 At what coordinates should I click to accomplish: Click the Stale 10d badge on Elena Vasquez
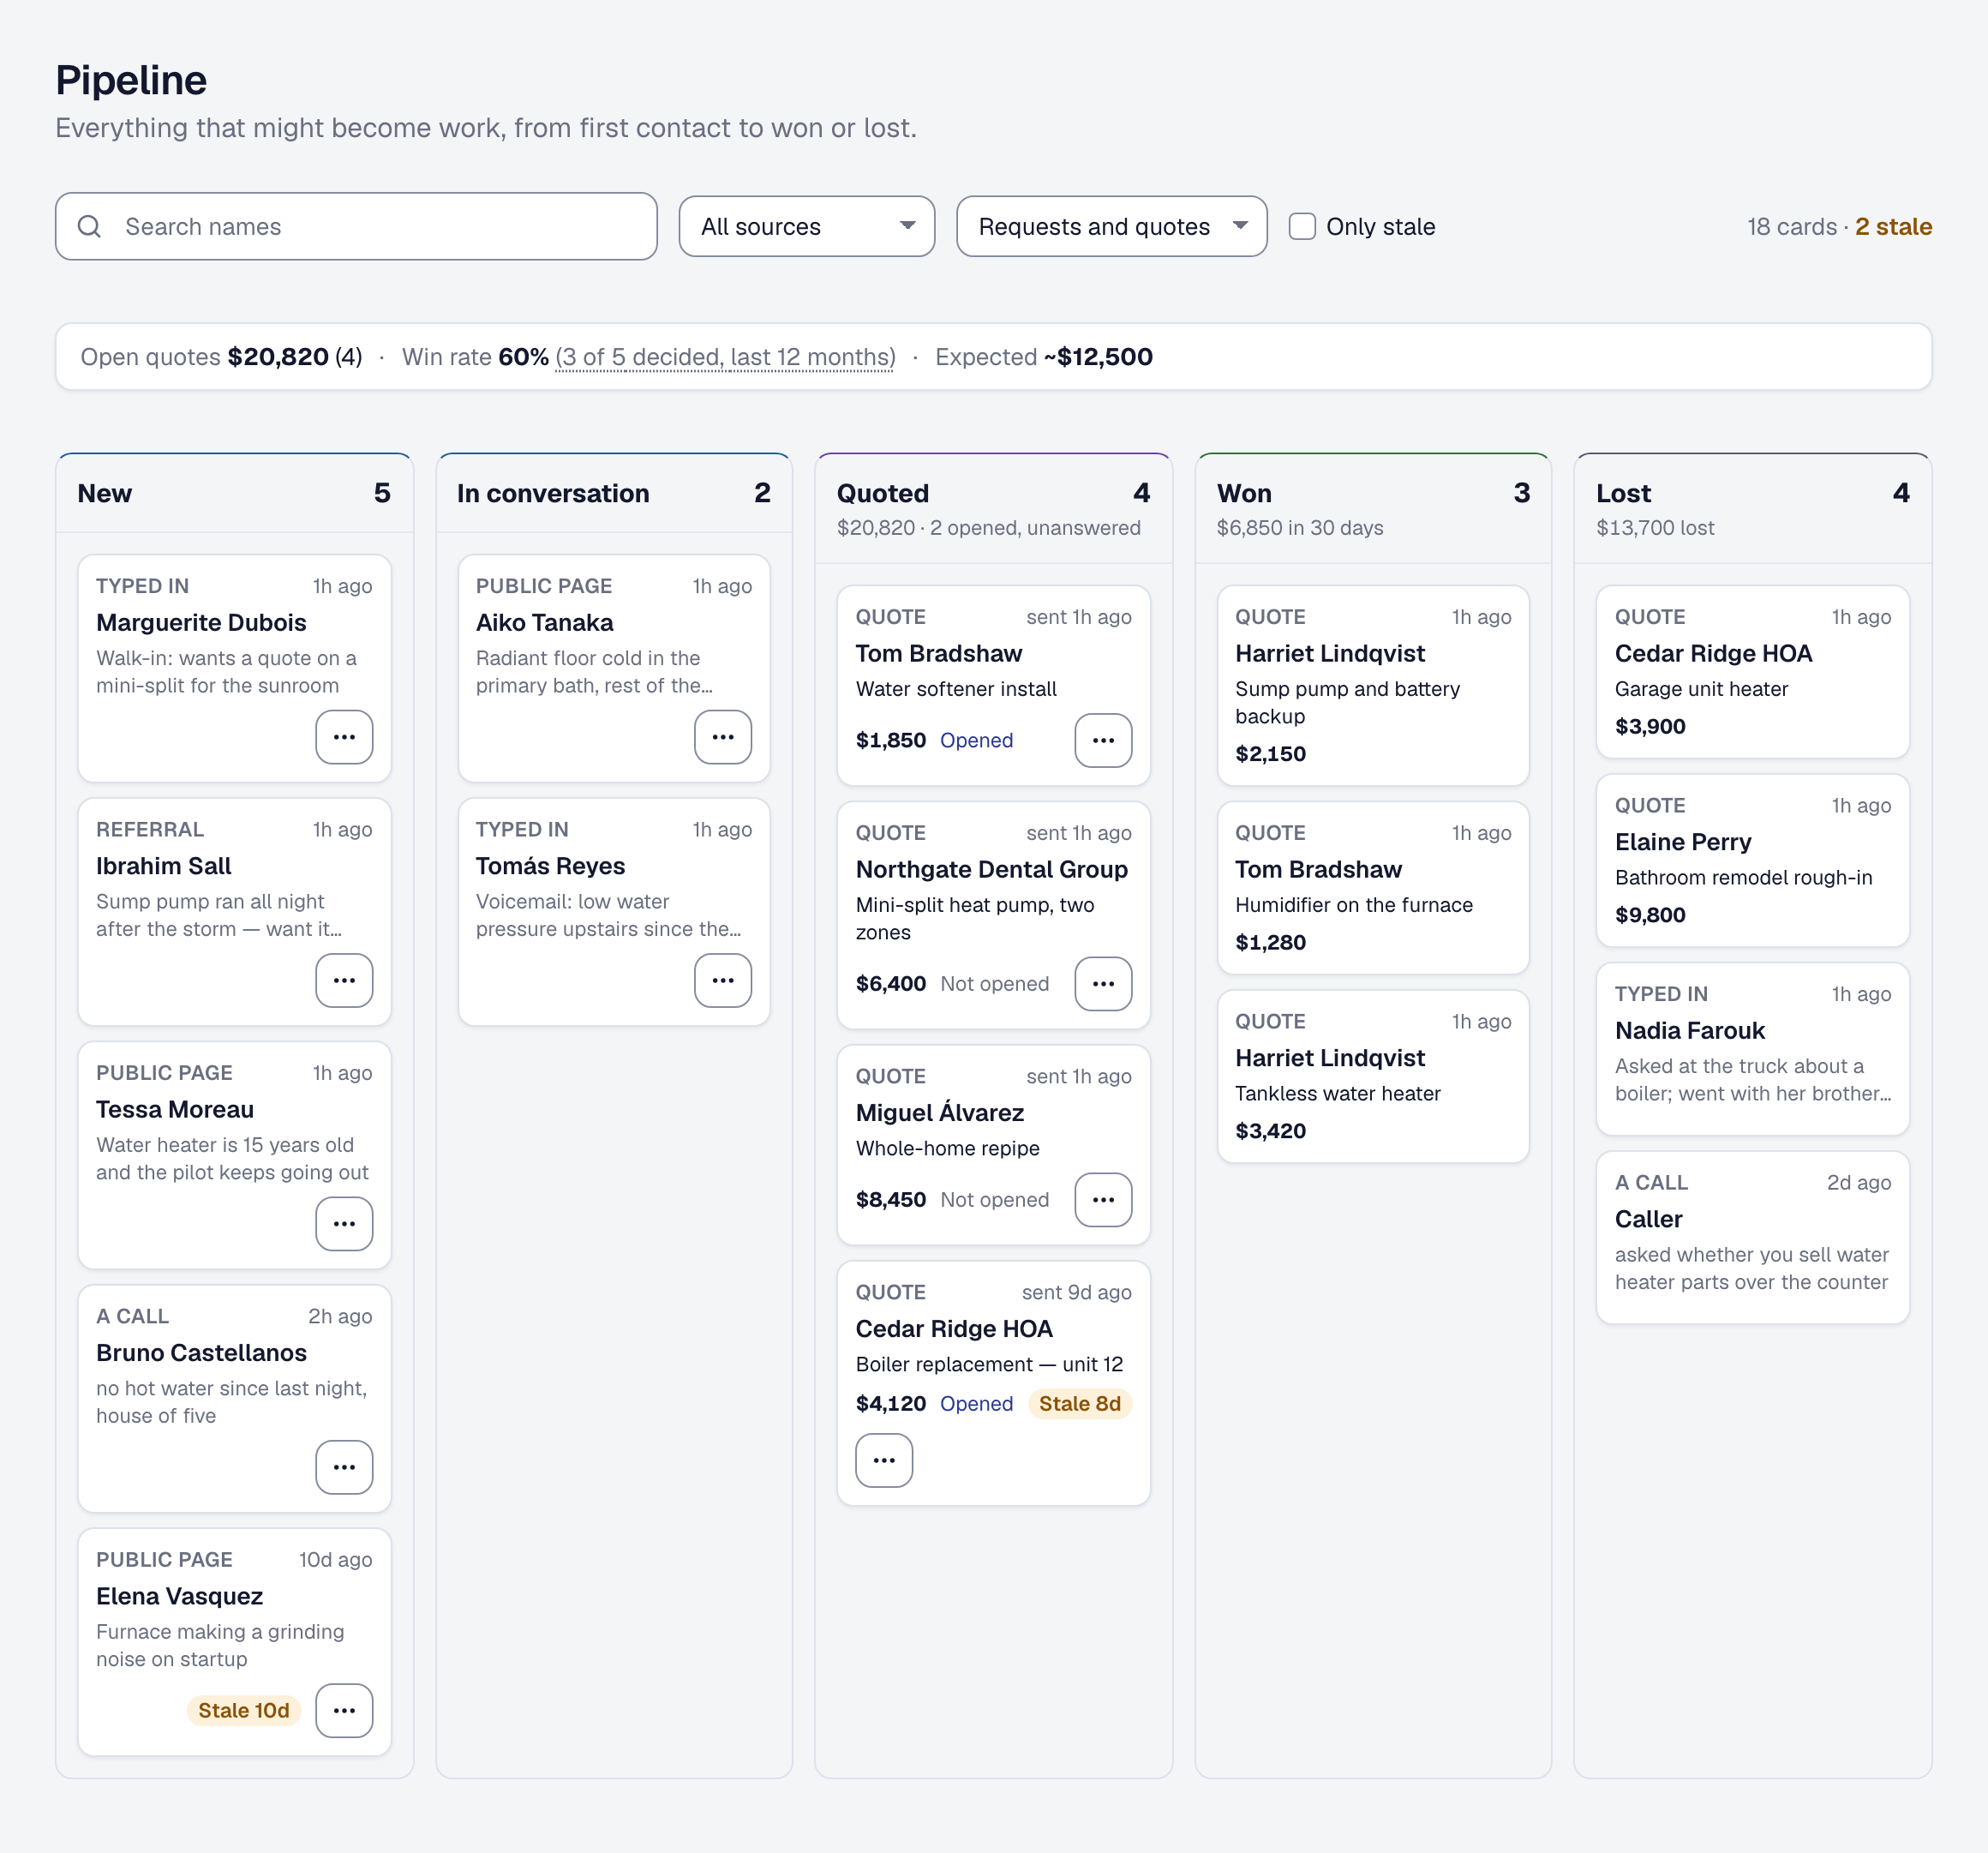[244, 1710]
